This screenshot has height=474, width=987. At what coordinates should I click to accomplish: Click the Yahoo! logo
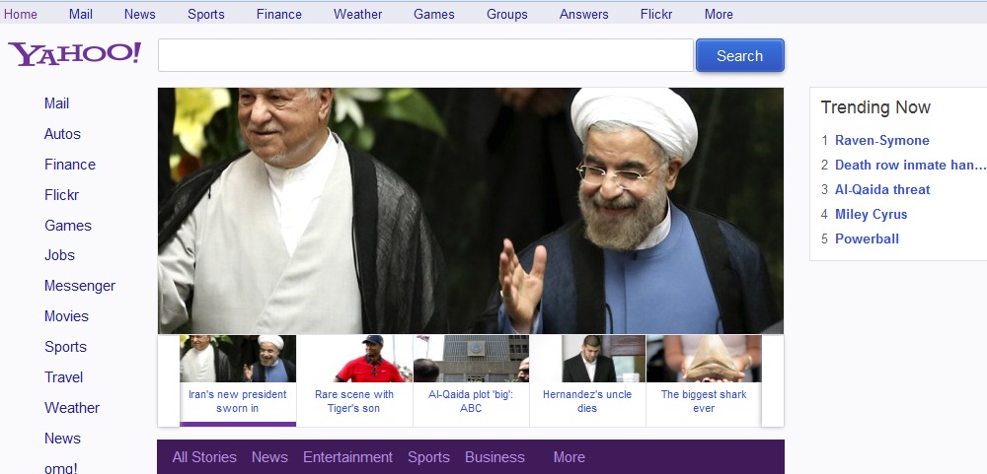(x=75, y=53)
